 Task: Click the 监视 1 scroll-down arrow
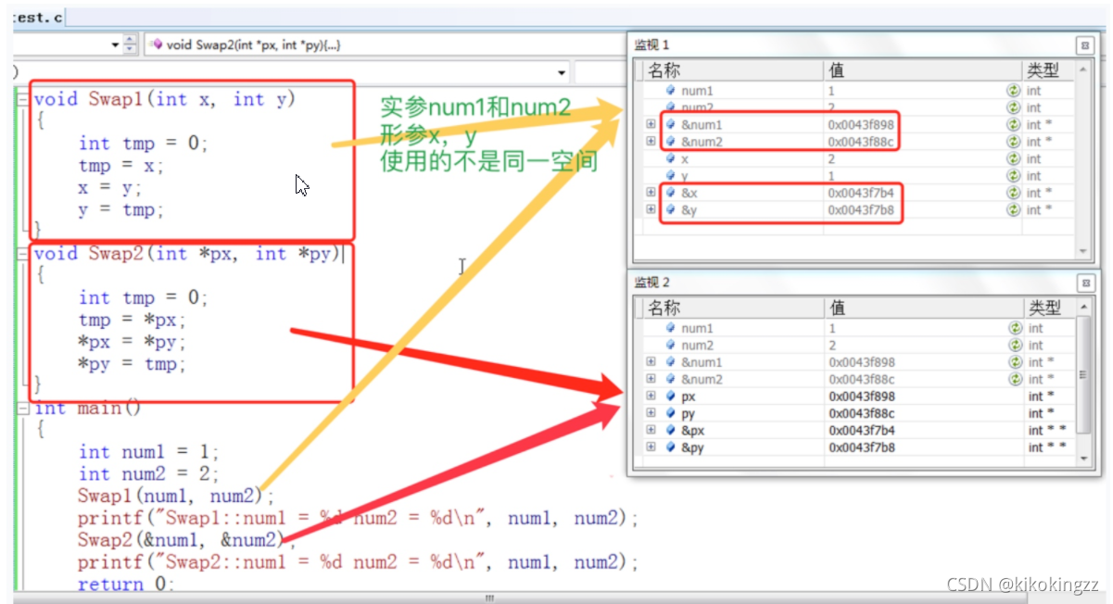pyautogui.click(x=1083, y=251)
